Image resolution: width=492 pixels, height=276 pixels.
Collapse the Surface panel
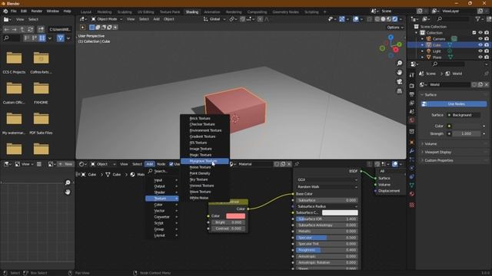point(454,94)
